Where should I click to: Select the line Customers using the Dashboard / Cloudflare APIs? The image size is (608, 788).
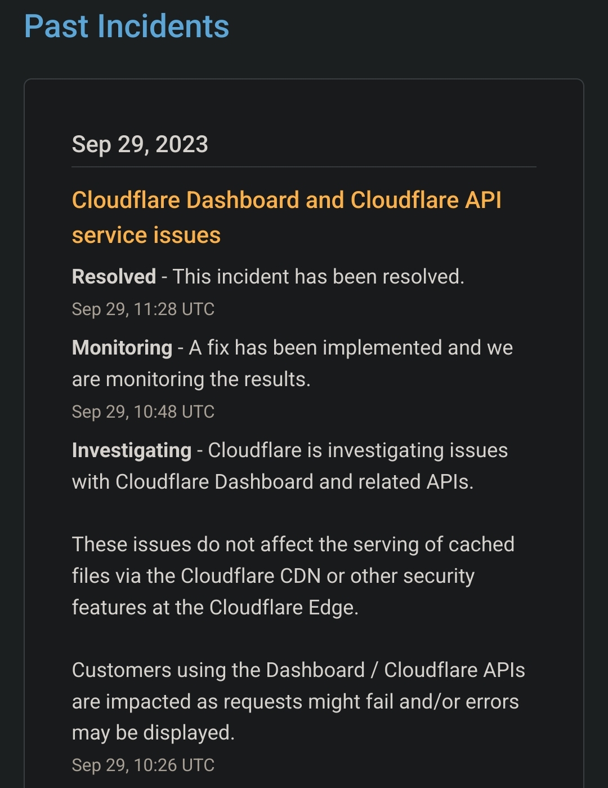pos(298,670)
